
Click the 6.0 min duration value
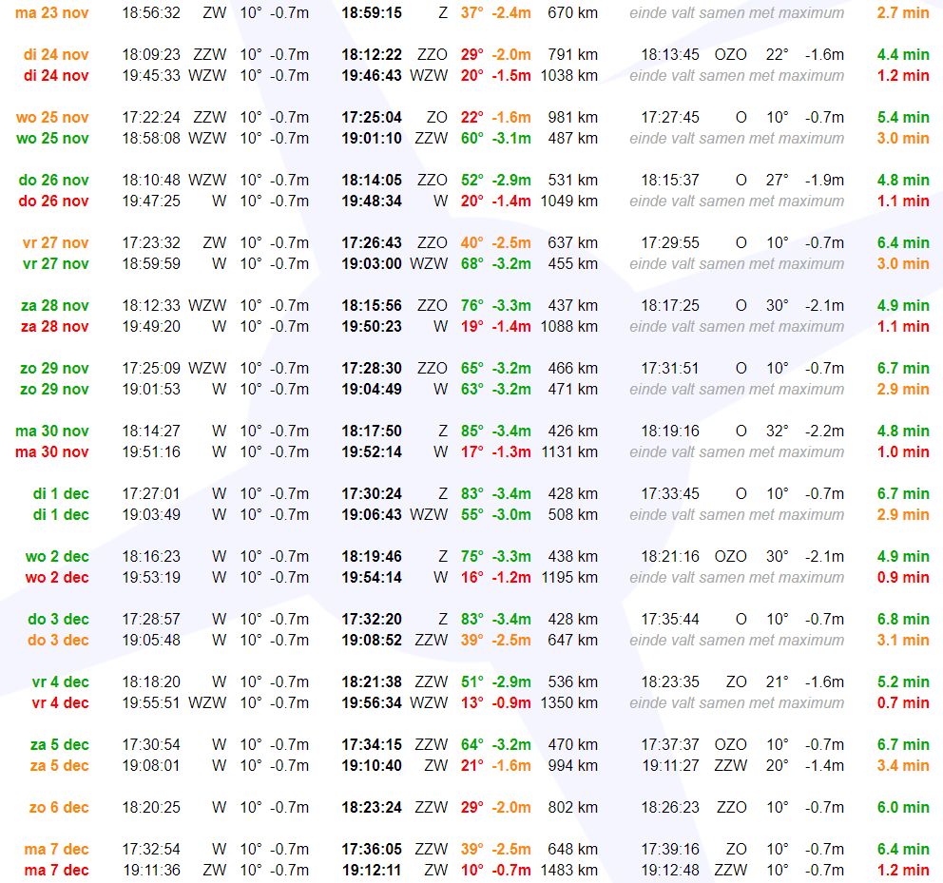pyautogui.click(x=902, y=807)
